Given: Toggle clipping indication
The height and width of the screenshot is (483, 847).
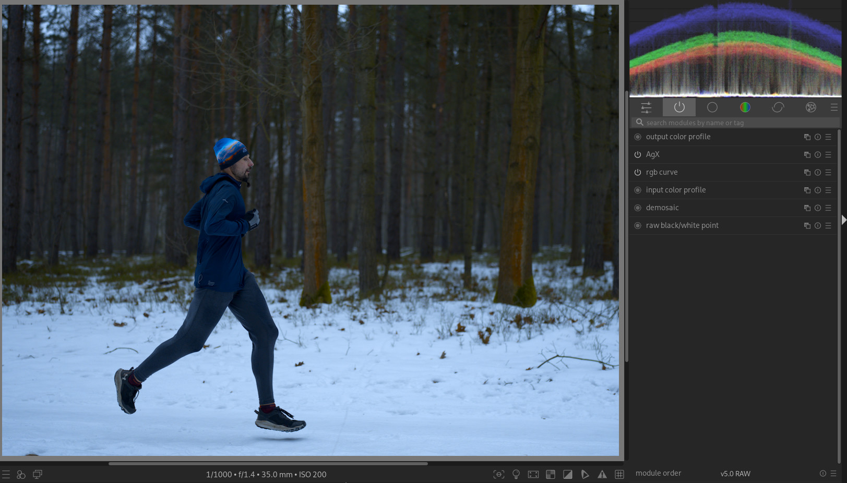Looking at the screenshot, I should click(568, 475).
